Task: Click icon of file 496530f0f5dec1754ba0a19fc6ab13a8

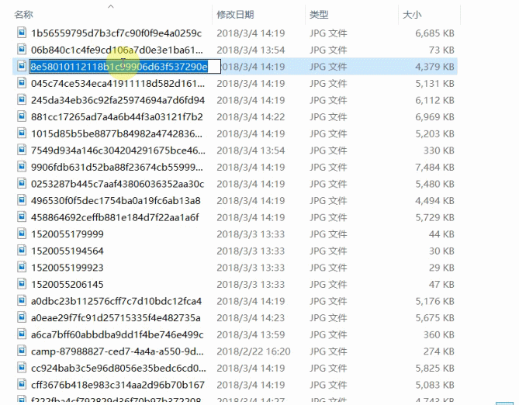Action: tap(22, 200)
